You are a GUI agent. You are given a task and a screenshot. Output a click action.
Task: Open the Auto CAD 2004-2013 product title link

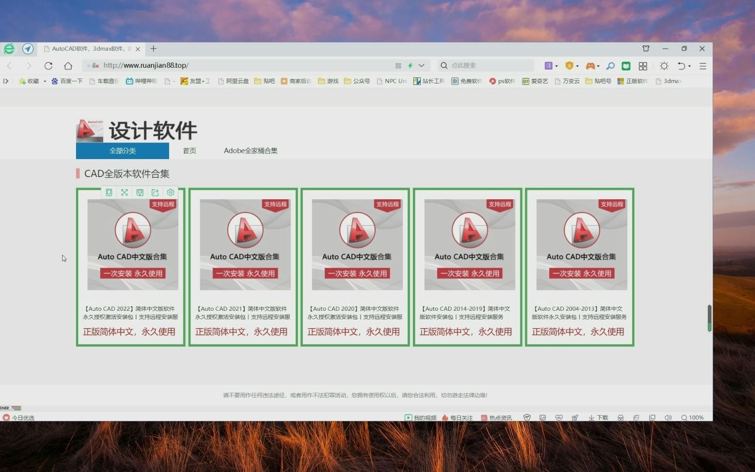pos(579,312)
